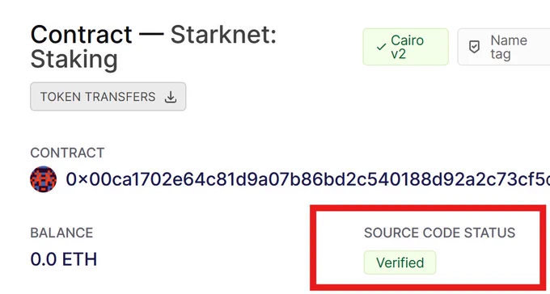Click the download icon beside Token Transfers
This screenshot has width=550, height=294.
[171, 97]
